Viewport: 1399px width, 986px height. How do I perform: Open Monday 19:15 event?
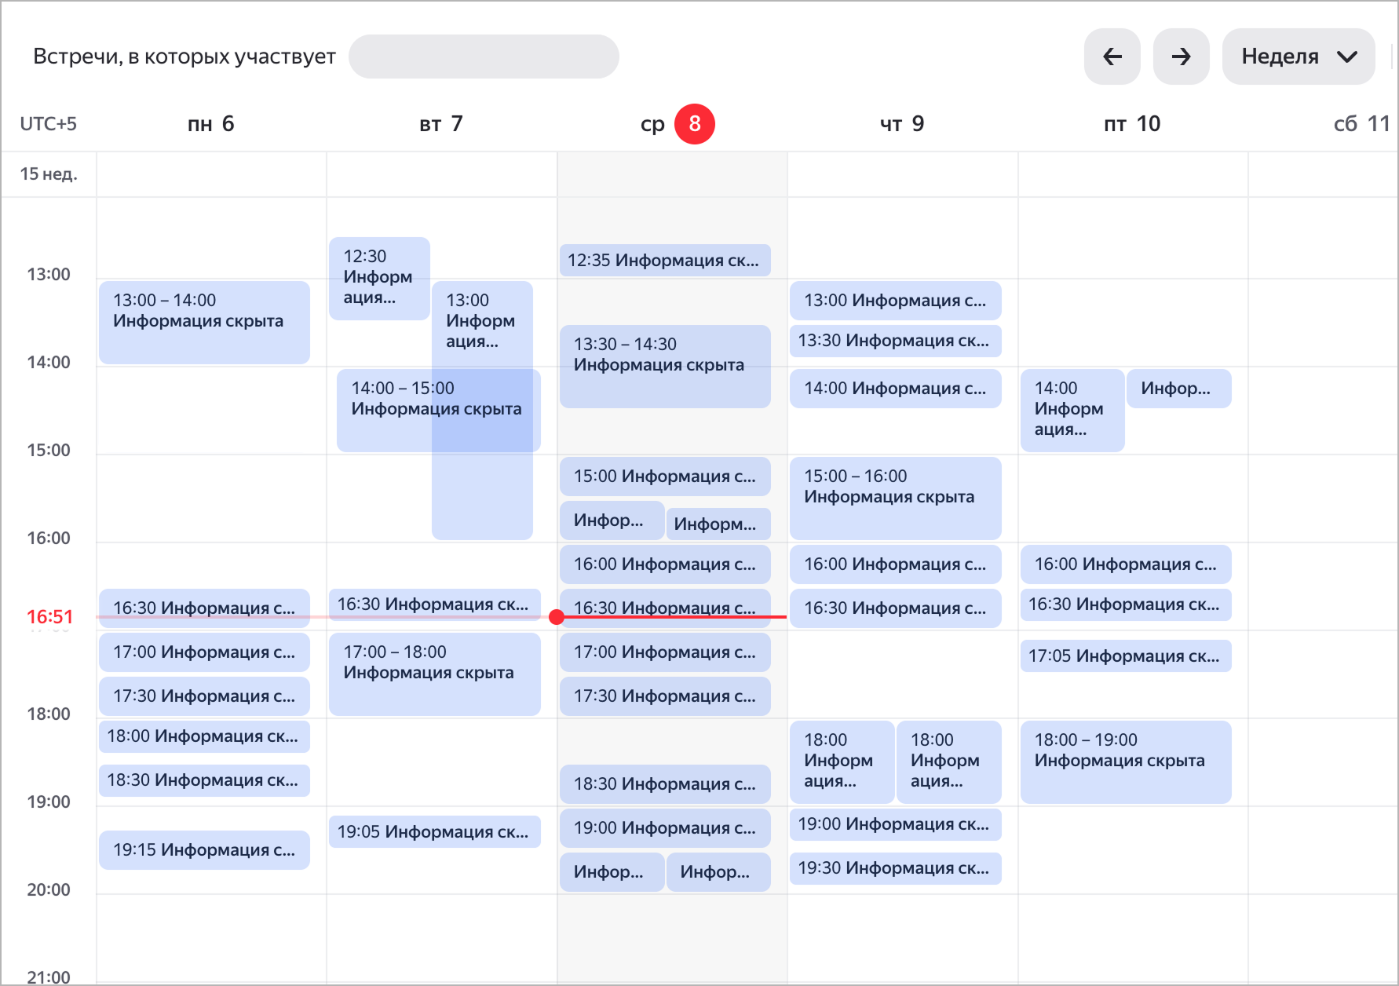pos(204,849)
